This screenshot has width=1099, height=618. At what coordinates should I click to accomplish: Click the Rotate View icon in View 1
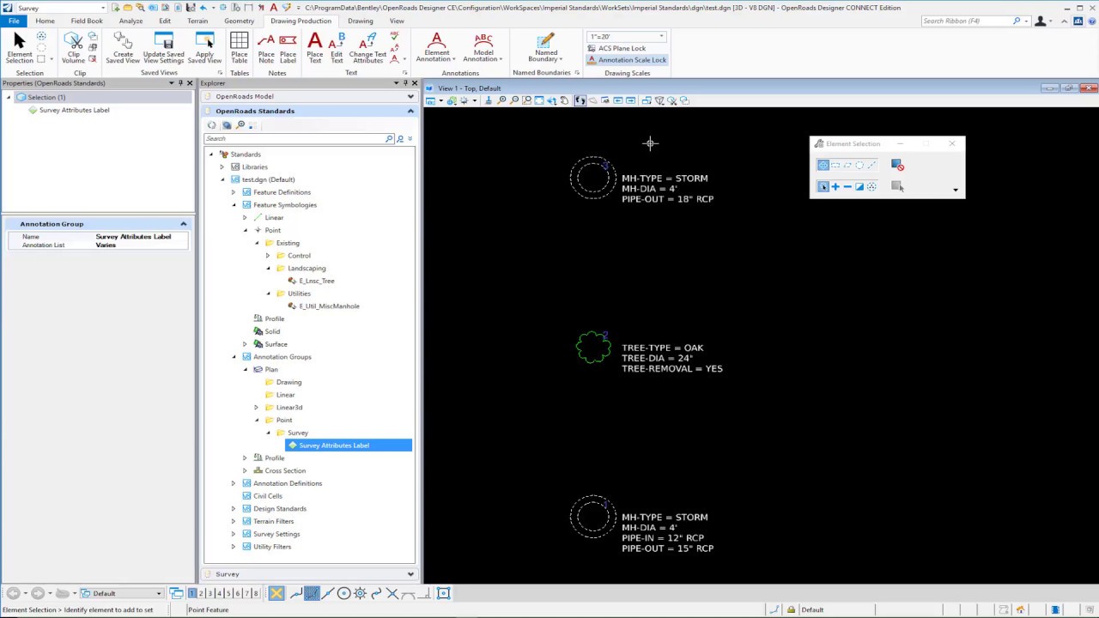[x=551, y=100]
